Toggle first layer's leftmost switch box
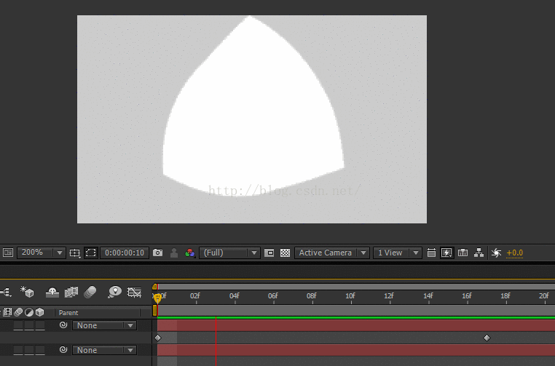Image resolution: width=555 pixels, height=366 pixels. click(18, 326)
